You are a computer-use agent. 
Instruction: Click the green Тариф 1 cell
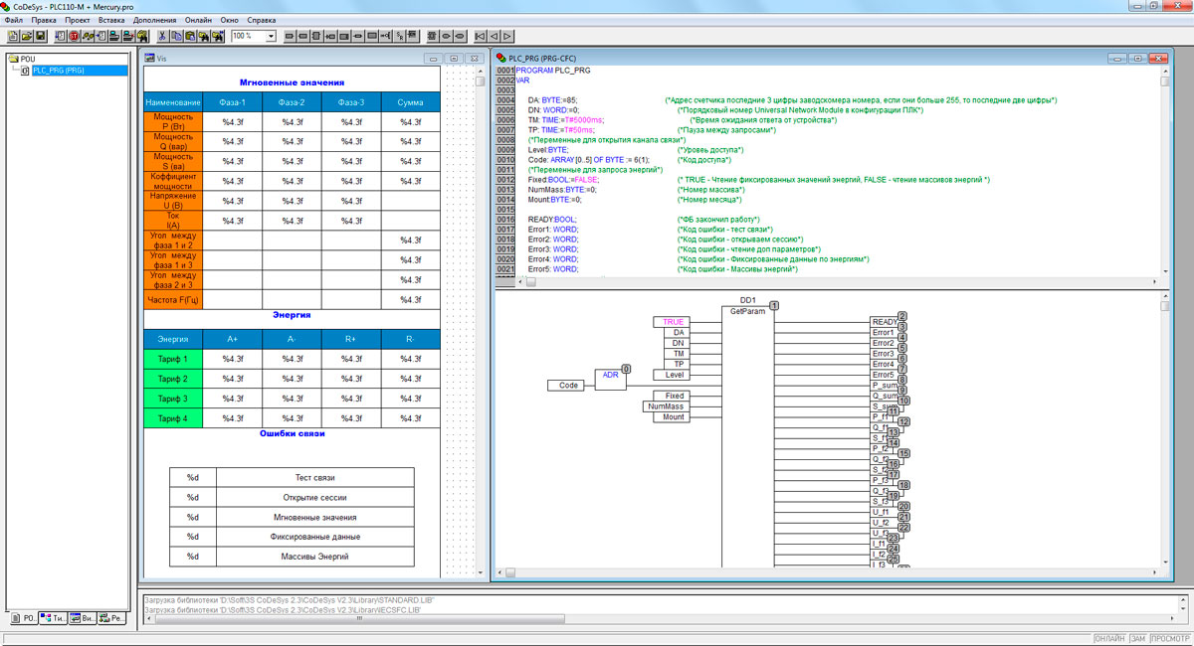point(172,358)
